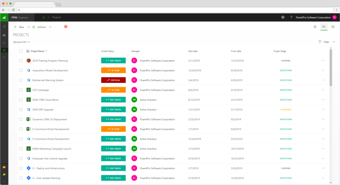Click the home breadcrumb icon
This screenshot has width=340, height=185.
[44, 17]
